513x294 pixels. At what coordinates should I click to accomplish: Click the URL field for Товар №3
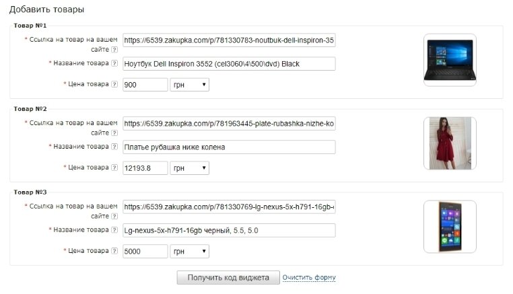click(x=229, y=207)
